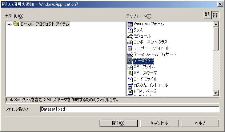Select the データセット template label
The image size is (225, 132).
click(143, 61)
